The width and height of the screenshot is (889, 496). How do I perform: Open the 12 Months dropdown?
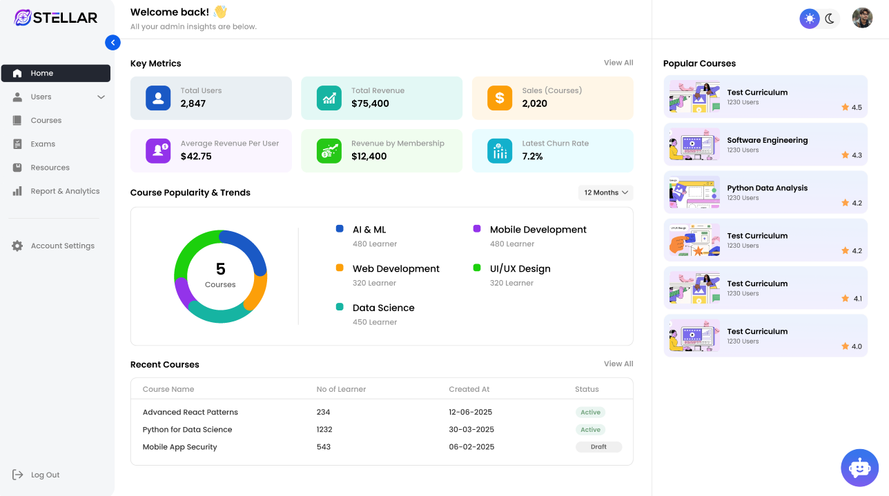point(605,192)
